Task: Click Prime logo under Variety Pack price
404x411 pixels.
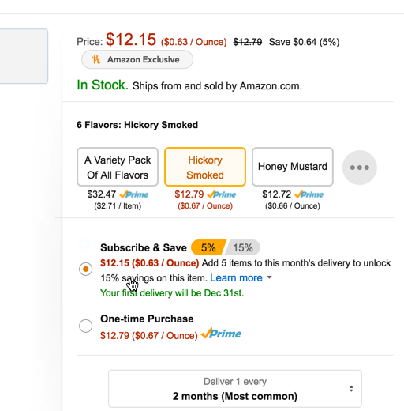Action: pyautogui.click(x=134, y=194)
